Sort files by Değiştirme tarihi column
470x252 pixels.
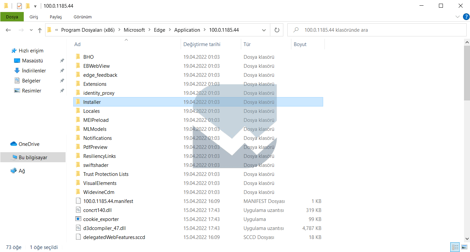pos(202,44)
